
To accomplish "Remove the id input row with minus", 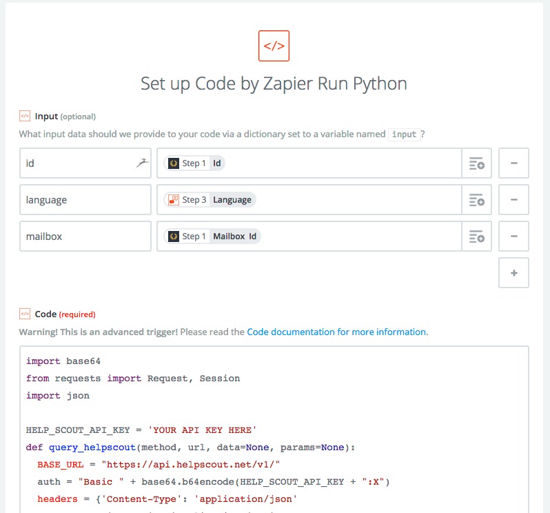I will click(x=514, y=163).
